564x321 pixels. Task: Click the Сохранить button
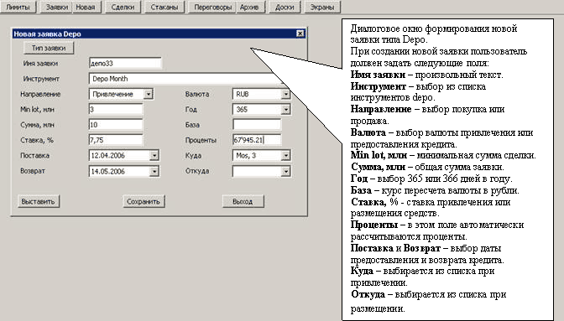(144, 201)
